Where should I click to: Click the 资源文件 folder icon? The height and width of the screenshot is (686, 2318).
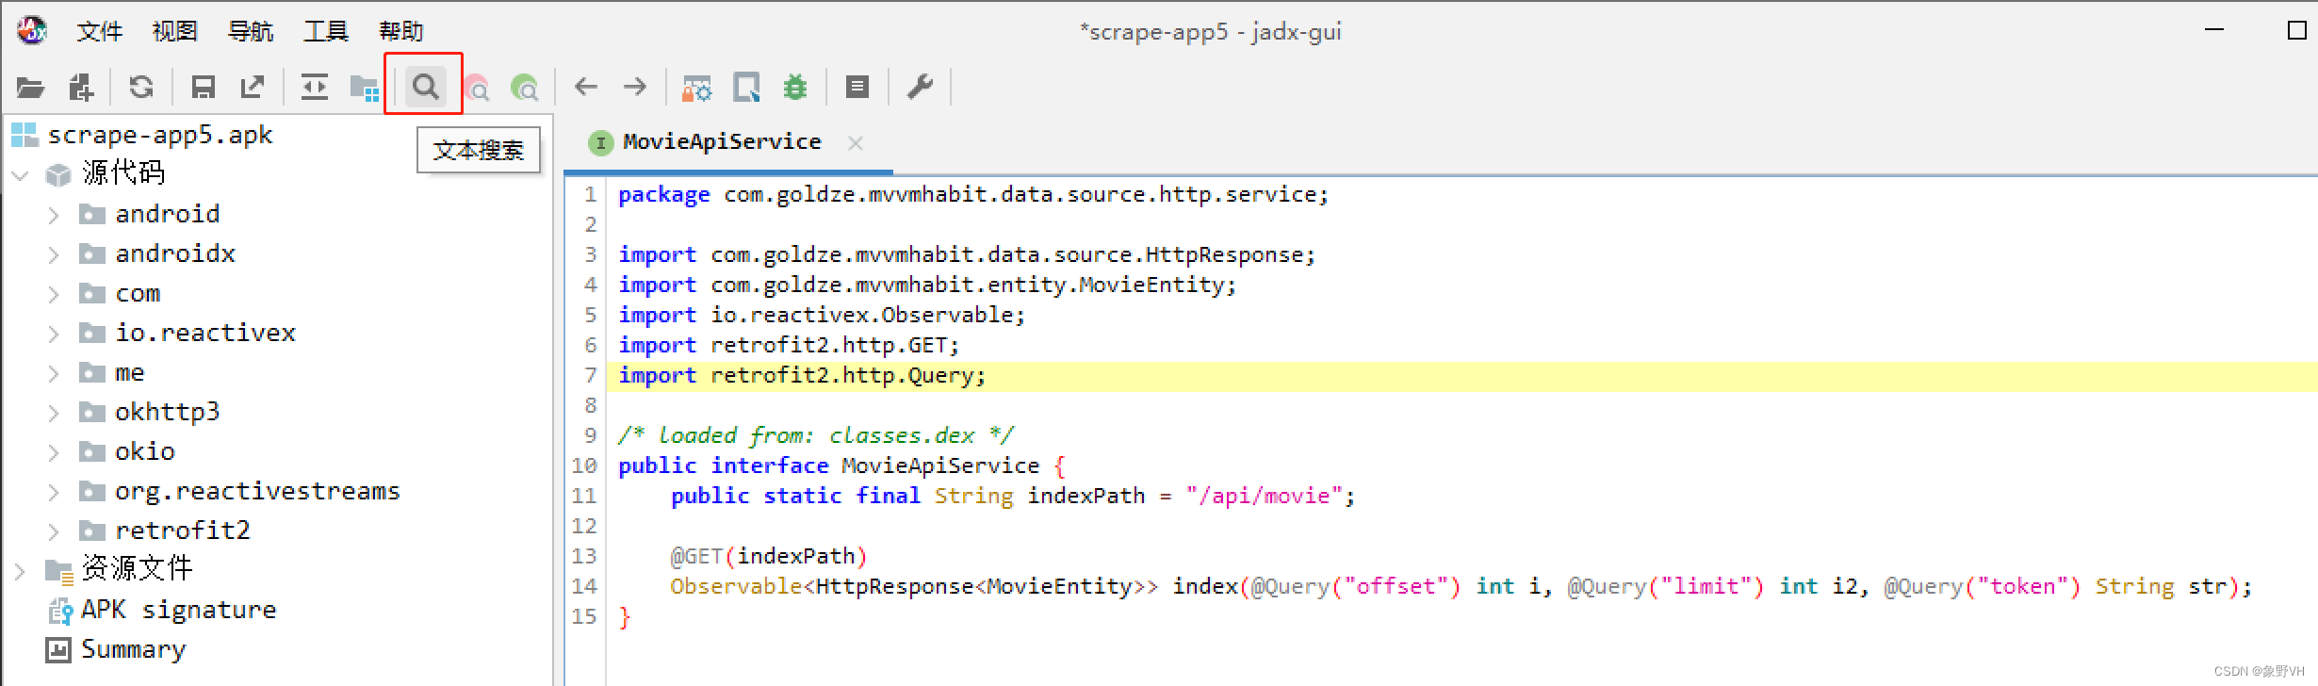coord(58,571)
